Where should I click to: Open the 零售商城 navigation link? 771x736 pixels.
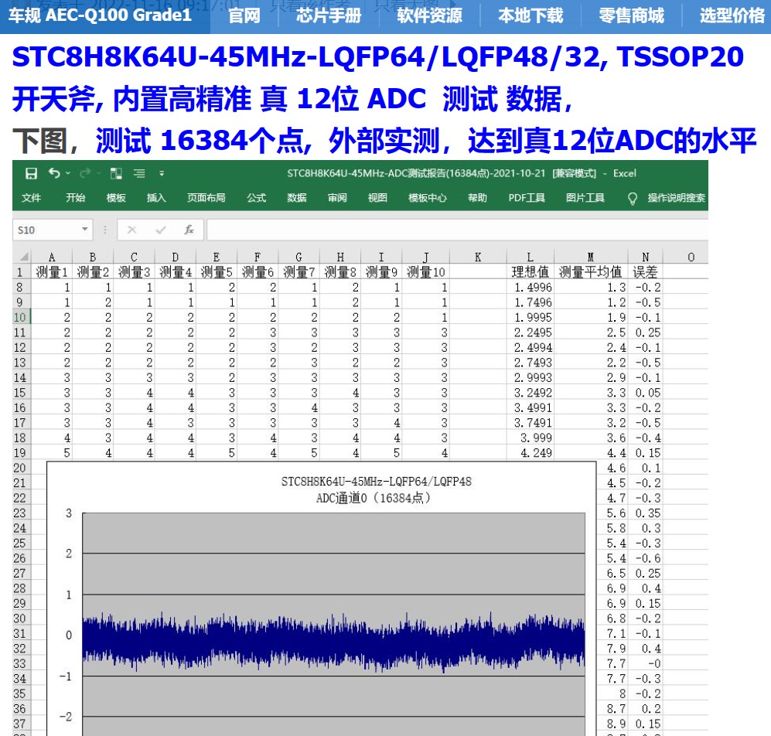[x=631, y=15]
